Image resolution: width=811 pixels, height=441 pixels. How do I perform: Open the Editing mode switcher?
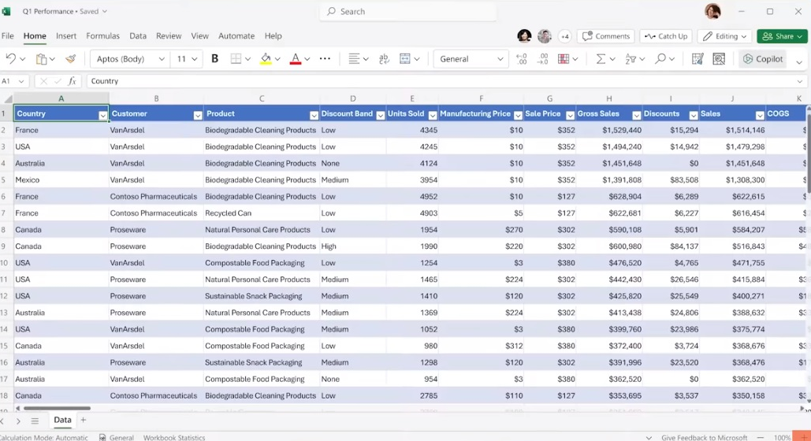(724, 36)
